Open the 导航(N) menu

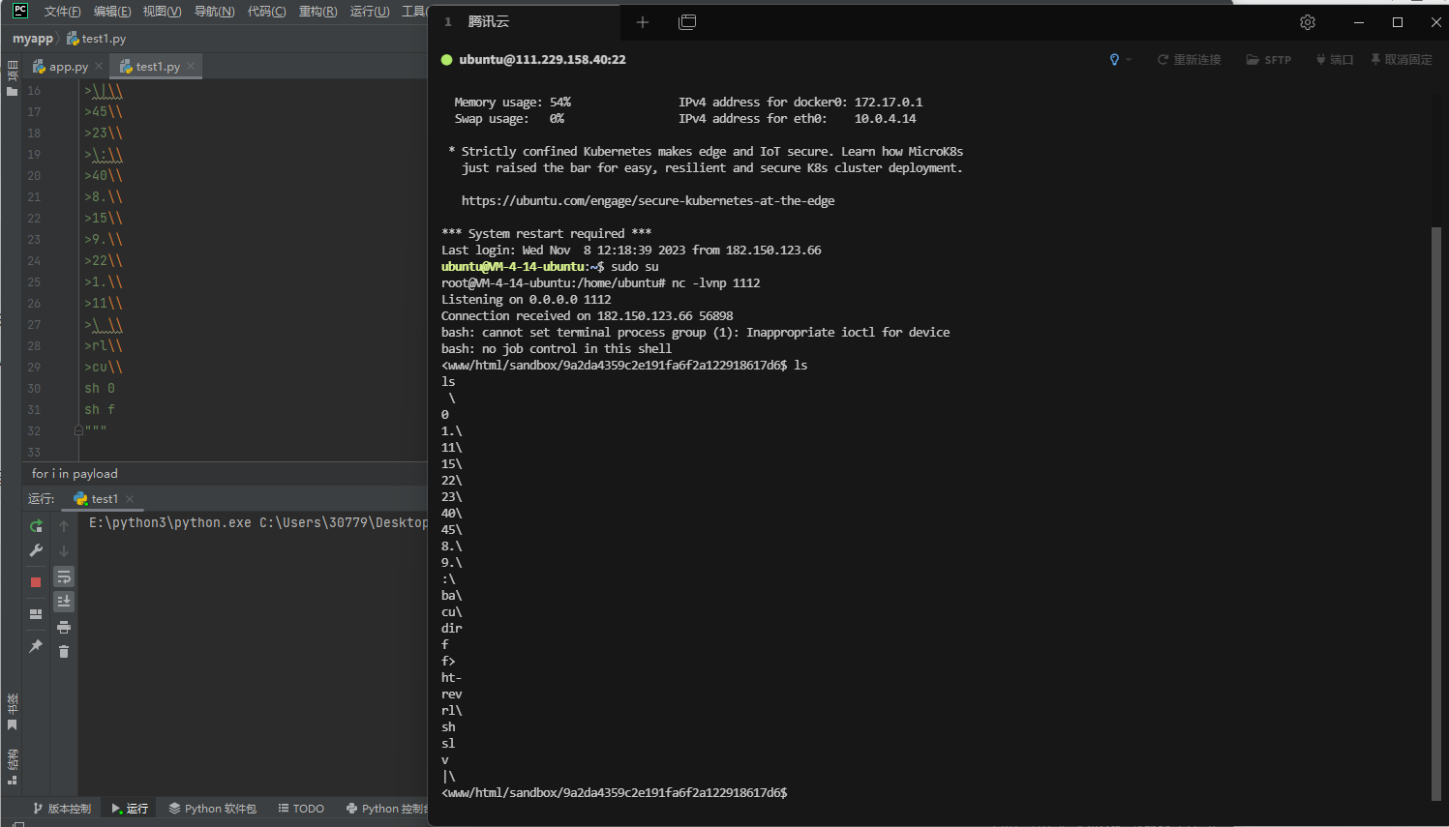point(214,12)
